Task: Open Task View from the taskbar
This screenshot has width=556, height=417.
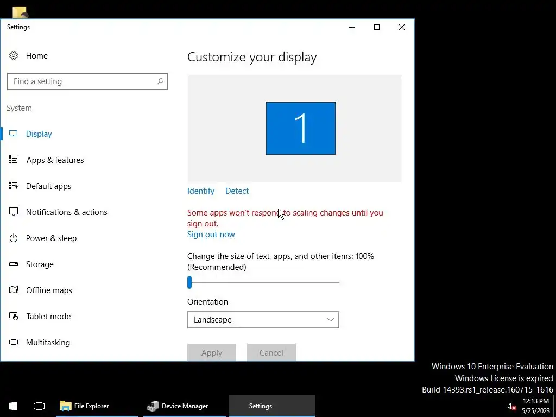Action: (x=39, y=406)
